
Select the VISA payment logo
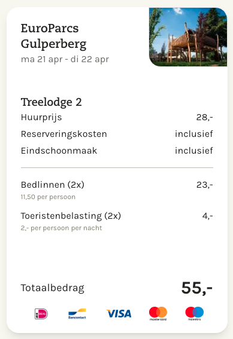(x=119, y=314)
